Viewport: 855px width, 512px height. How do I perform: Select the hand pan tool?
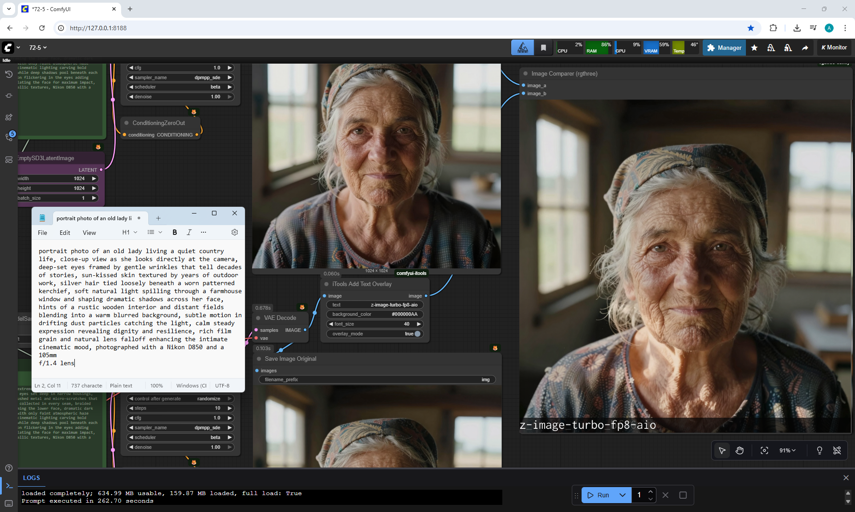point(740,451)
